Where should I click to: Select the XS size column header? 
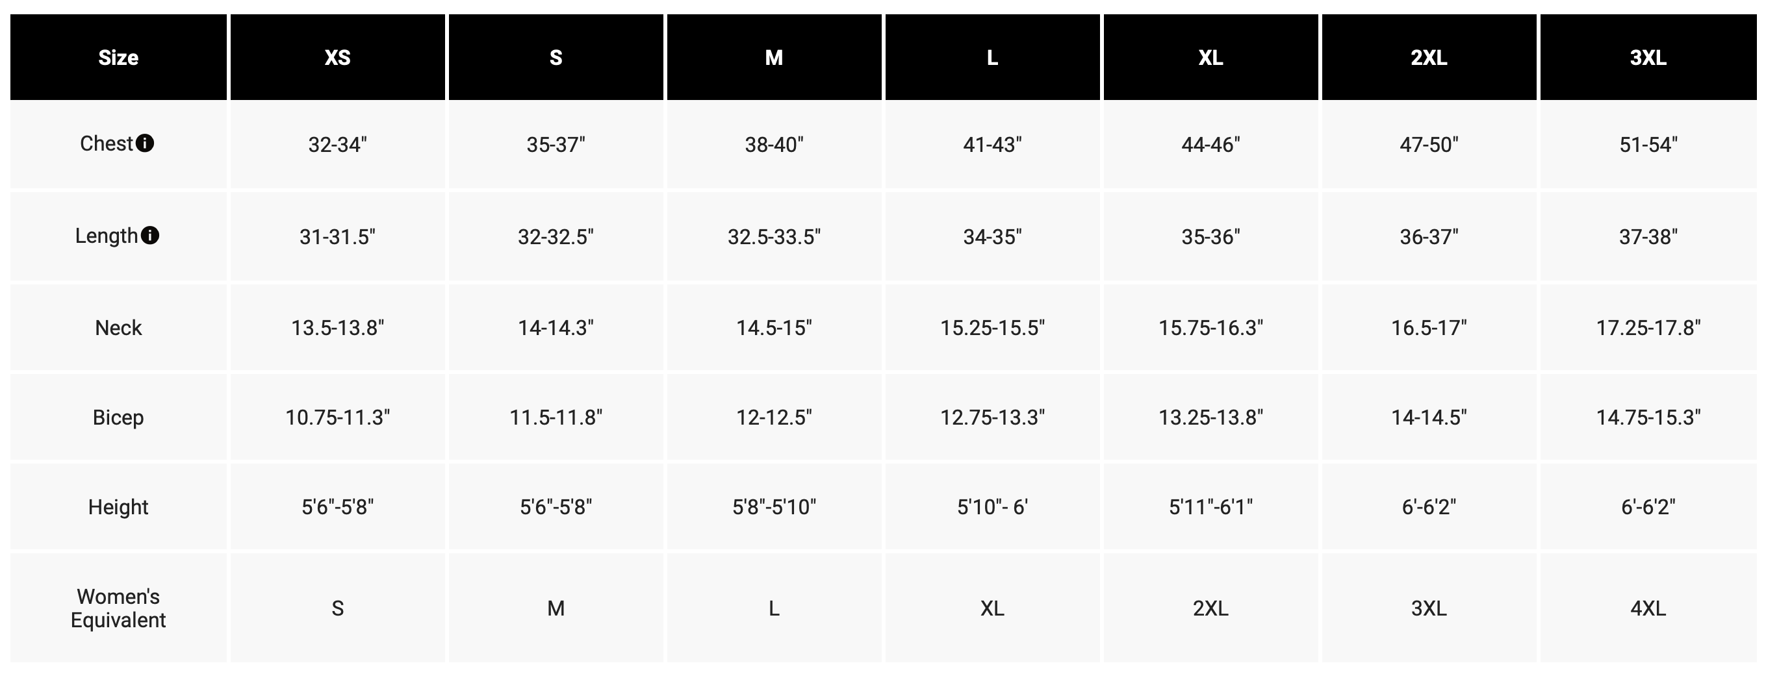(337, 57)
